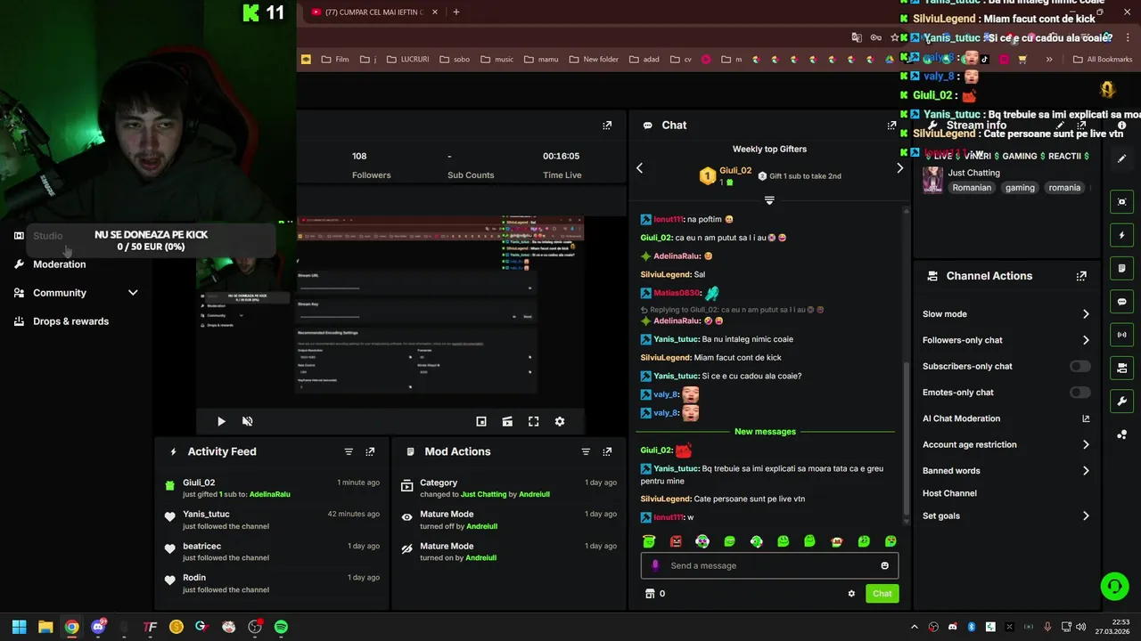Toggle chat bubble widget in side rail
The height and width of the screenshot is (641, 1141).
[1121, 302]
